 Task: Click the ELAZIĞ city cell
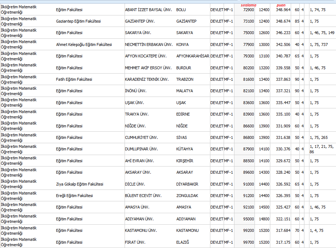point(182,242)
